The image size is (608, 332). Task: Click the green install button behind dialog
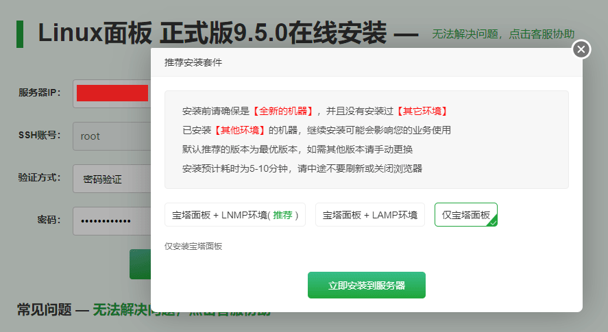pyautogui.click(x=140, y=264)
